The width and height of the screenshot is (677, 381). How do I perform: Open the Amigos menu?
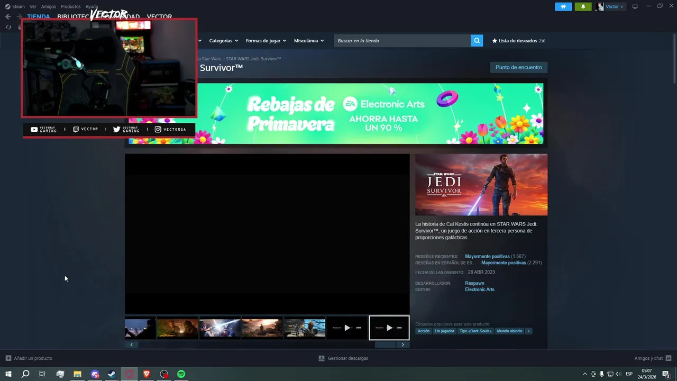point(49,6)
